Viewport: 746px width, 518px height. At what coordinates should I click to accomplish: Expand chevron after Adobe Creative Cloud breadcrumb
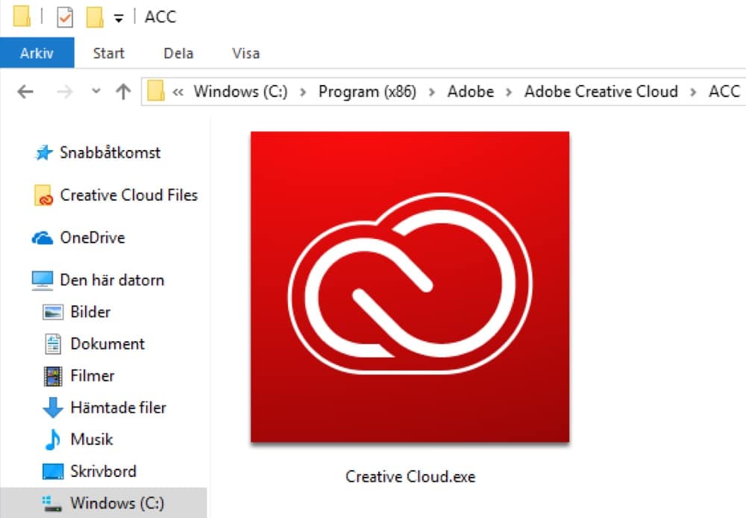[693, 91]
